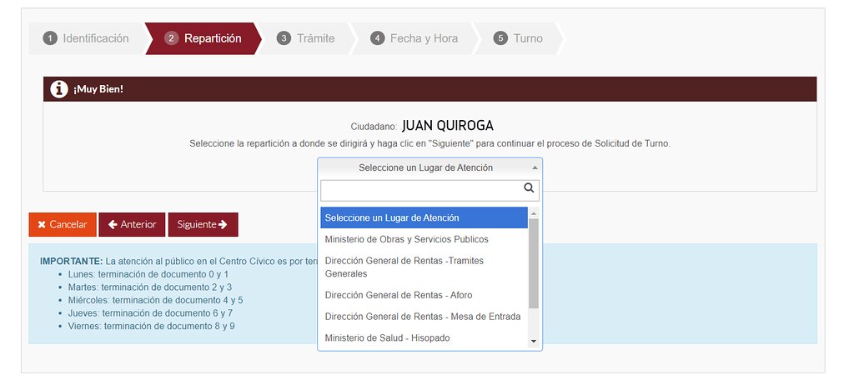Select Ministerio de Salud - Hisopado option

click(x=387, y=338)
